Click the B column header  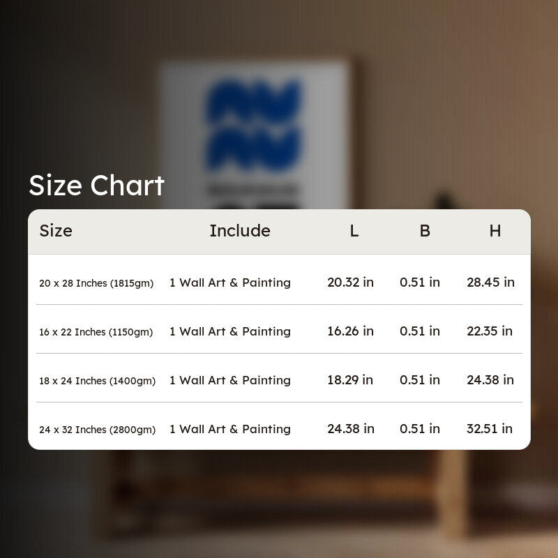(425, 231)
